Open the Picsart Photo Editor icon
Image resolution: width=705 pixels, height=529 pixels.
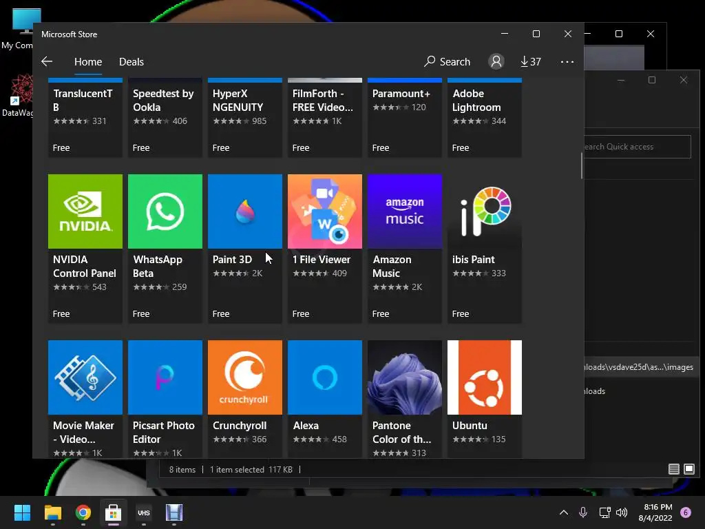click(x=165, y=377)
